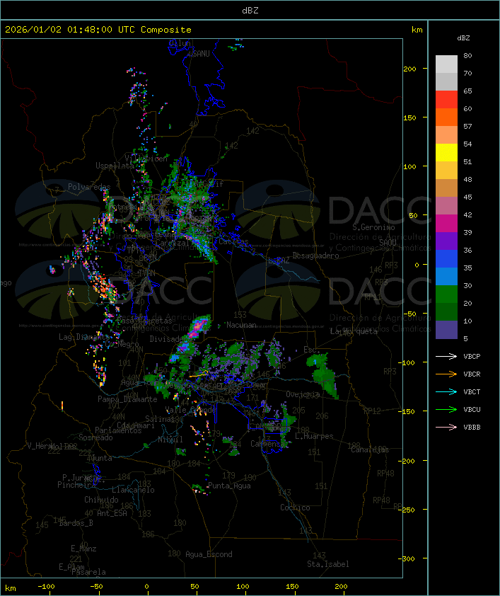Click the E_Manz place label
Image resolution: width=500 pixels, height=596 pixels.
pos(83,549)
